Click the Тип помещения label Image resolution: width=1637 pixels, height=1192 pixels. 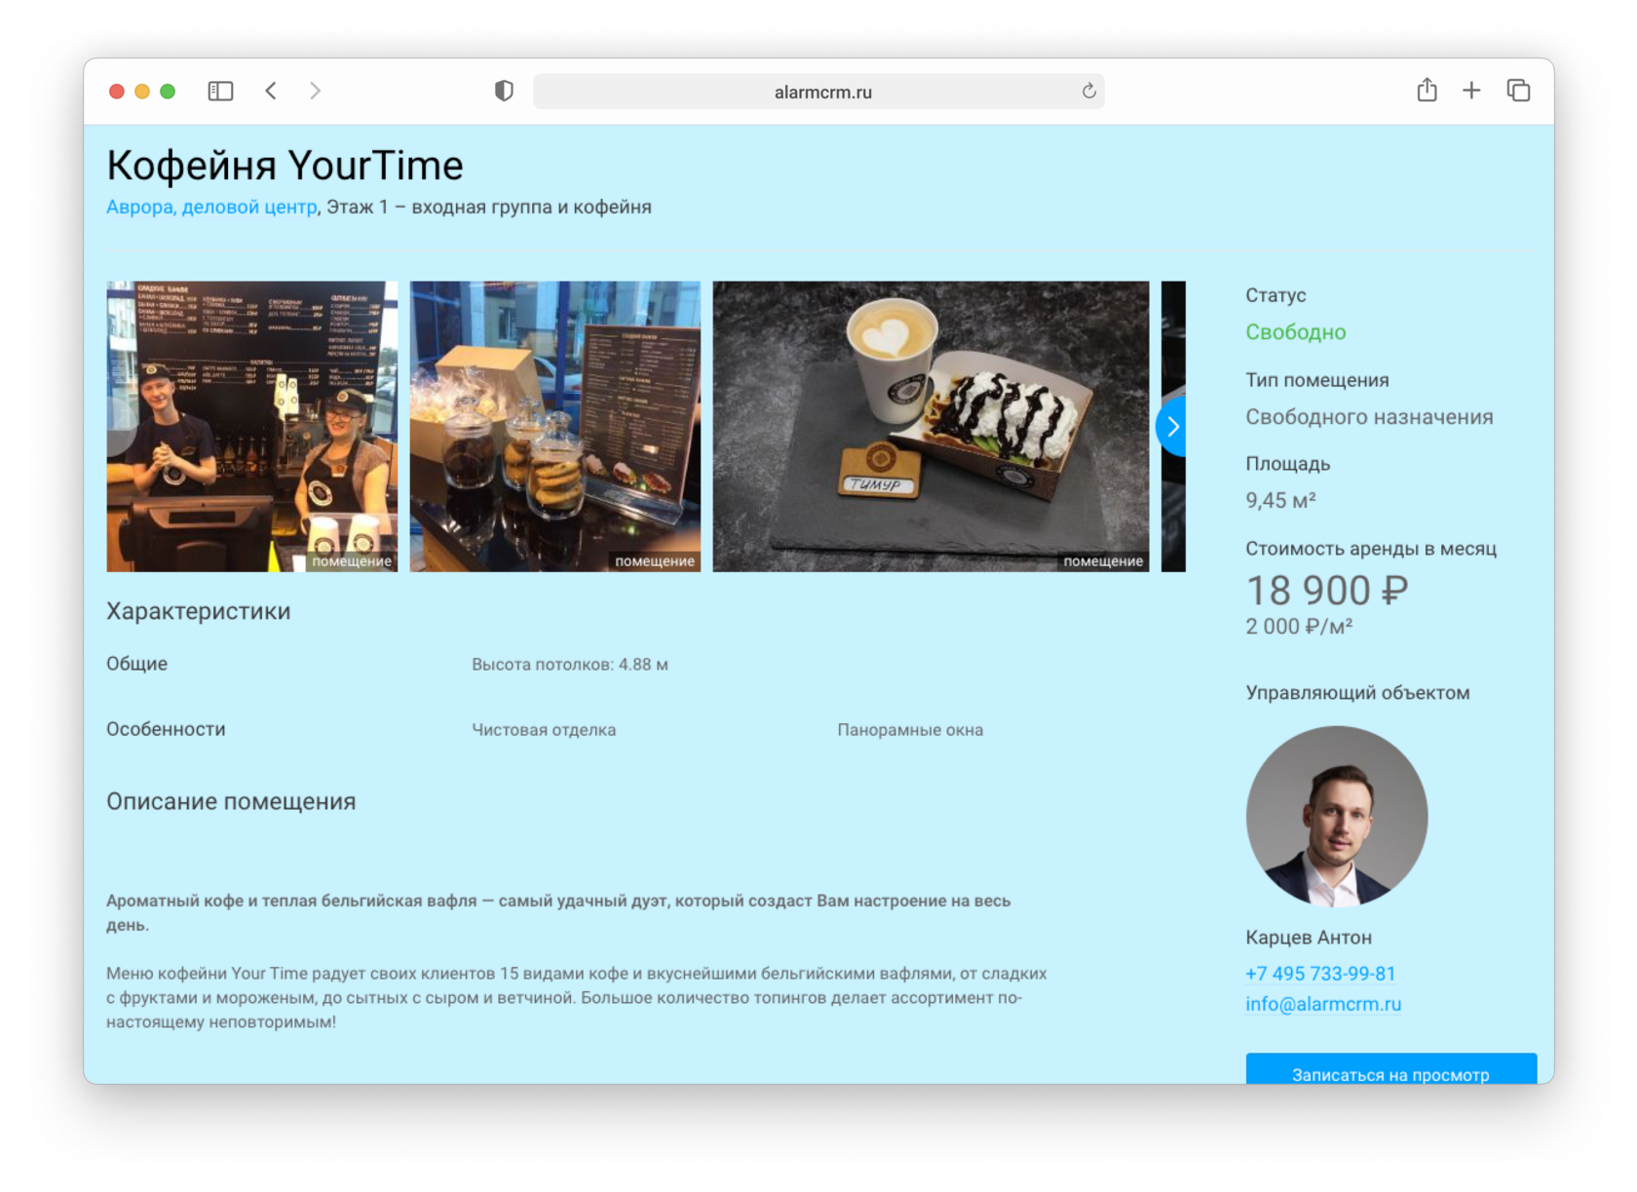[x=1317, y=380]
